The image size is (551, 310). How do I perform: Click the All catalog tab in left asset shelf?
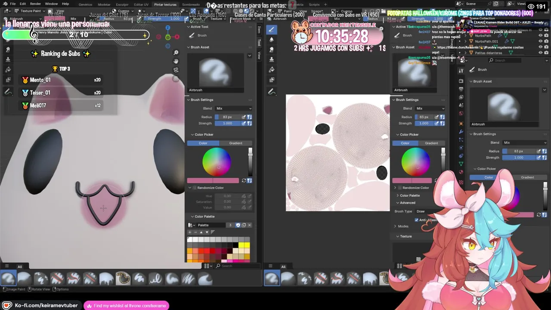19,267
